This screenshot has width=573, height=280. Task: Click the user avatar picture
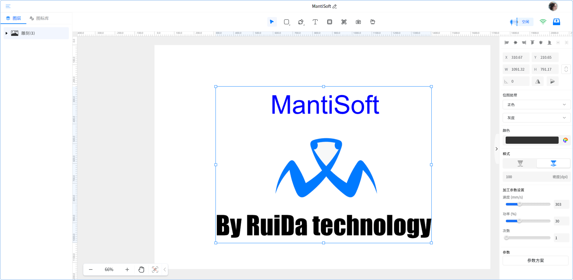pyautogui.click(x=553, y=6)
